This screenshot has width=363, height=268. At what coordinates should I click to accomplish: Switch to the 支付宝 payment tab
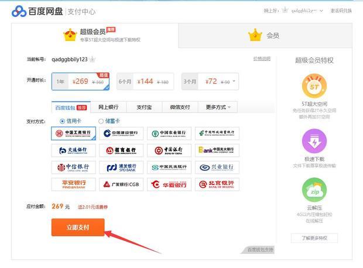point(144,107)
